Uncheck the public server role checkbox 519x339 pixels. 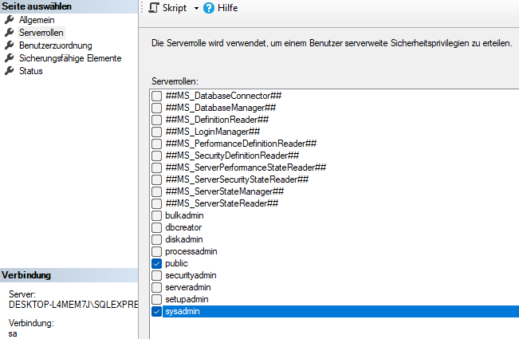156,263
